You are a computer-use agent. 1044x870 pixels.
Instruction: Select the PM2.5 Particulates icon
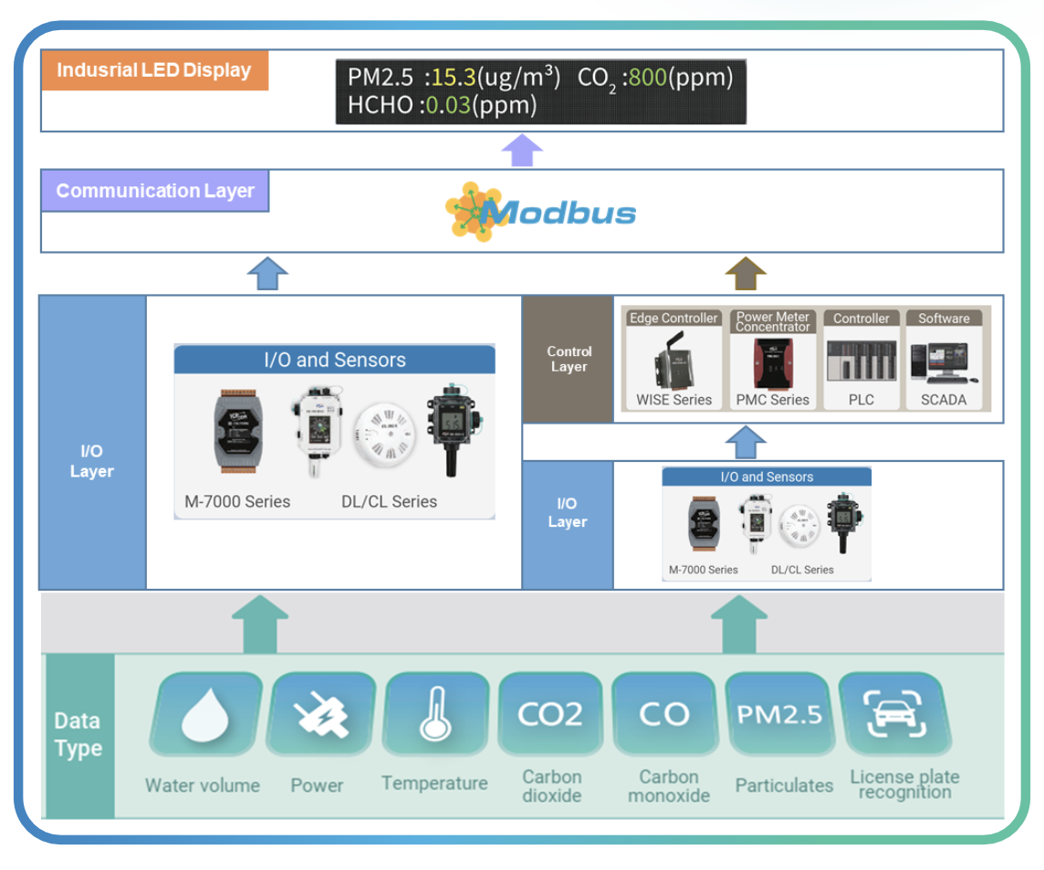point(778,714)
